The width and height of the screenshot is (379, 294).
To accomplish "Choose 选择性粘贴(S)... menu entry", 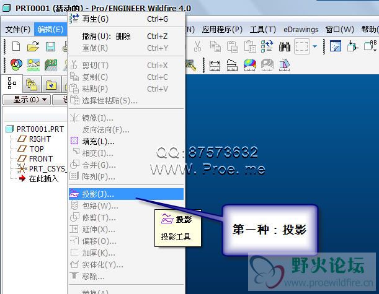I will (x=126, y=100).
